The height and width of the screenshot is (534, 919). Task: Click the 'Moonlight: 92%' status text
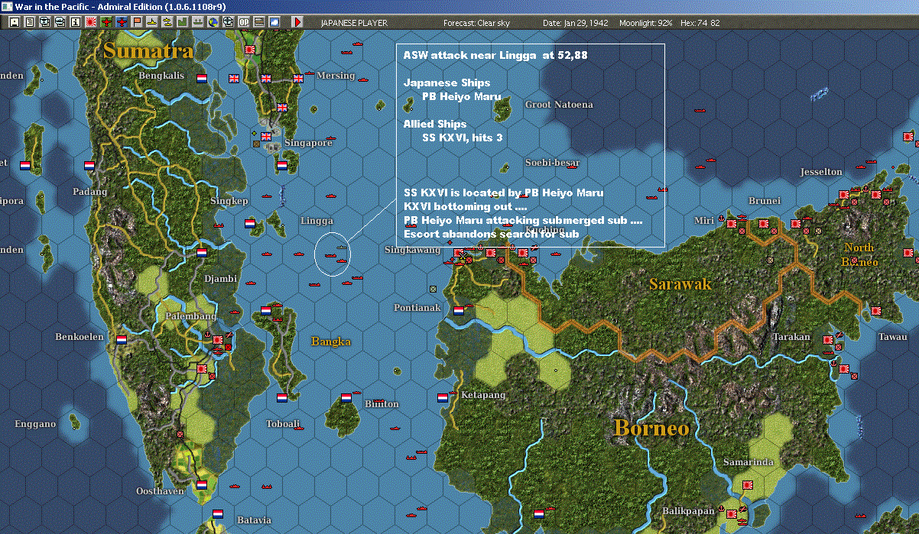coord(646,23)
